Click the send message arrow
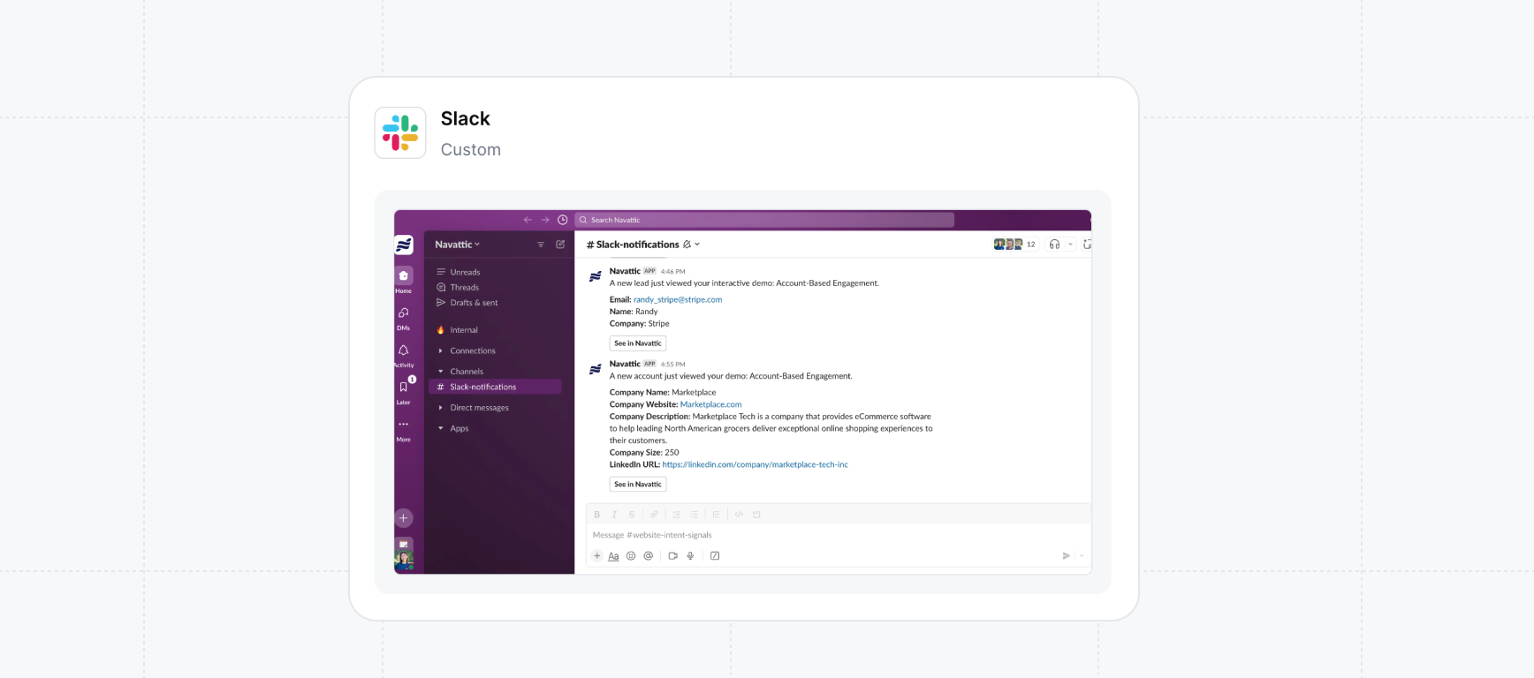The image size is (1534, 678). coord(1066,556)
